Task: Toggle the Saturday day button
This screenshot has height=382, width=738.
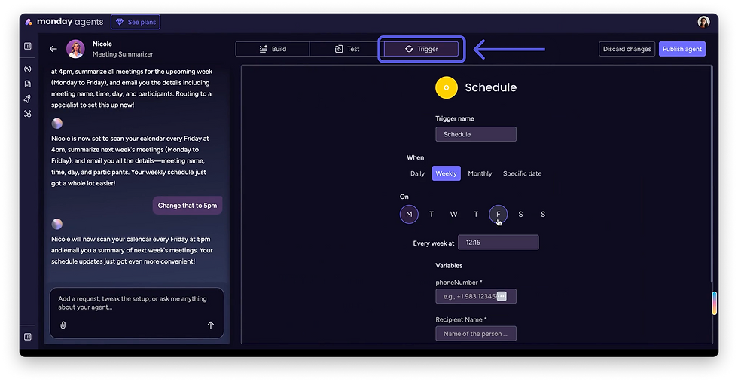Action: 520,214
